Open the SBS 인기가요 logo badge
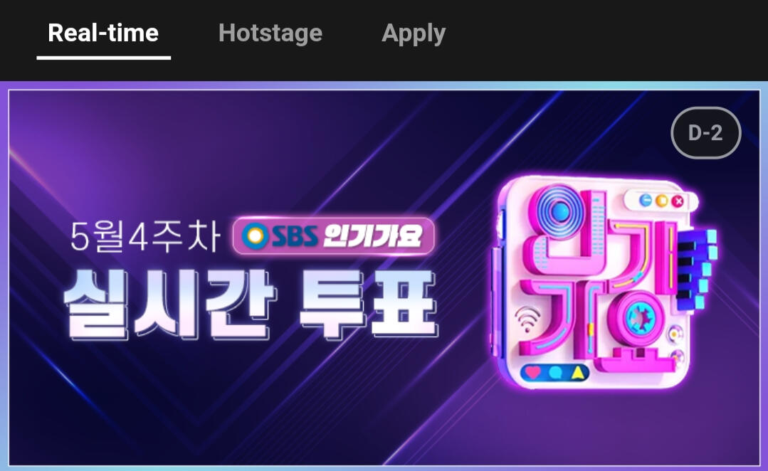768x471 pixels. tap(334, 236)
